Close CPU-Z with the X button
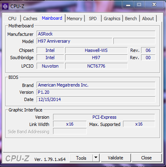The height and width of the screenshot is (167, 166). click(x=154, y=5)
